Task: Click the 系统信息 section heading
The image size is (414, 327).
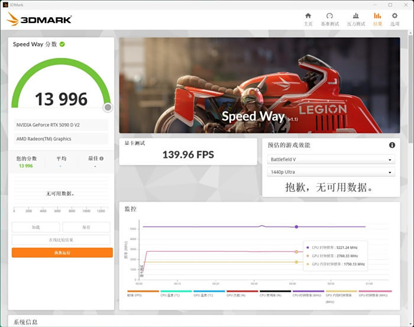Action: coord(25,322)
